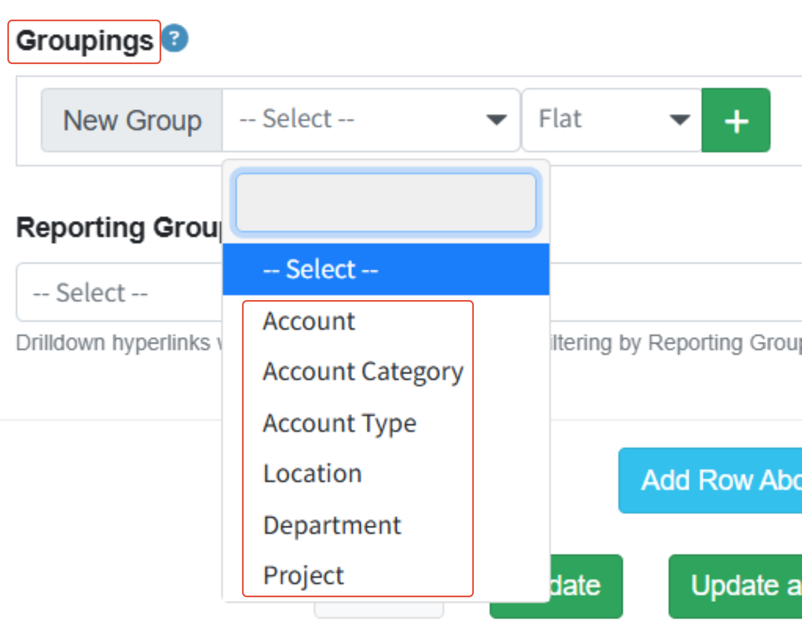Click the green Update button

click(x=584, y=586)
